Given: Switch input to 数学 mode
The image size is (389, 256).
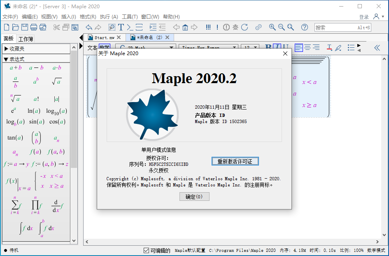Looking at the screenshot, I should 105,47.
